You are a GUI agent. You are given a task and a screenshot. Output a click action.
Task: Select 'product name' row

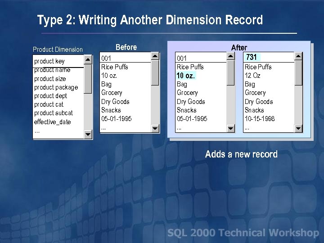pyautogui.click(x=52, y=70)
